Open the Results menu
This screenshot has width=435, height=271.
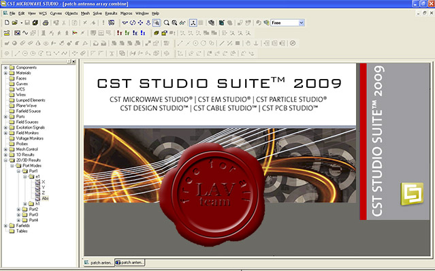111,14
